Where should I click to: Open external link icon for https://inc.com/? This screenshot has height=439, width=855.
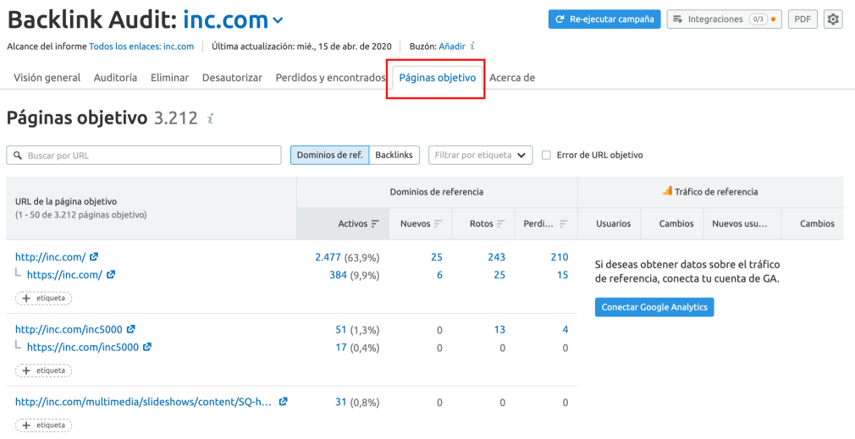click(111, 275)
